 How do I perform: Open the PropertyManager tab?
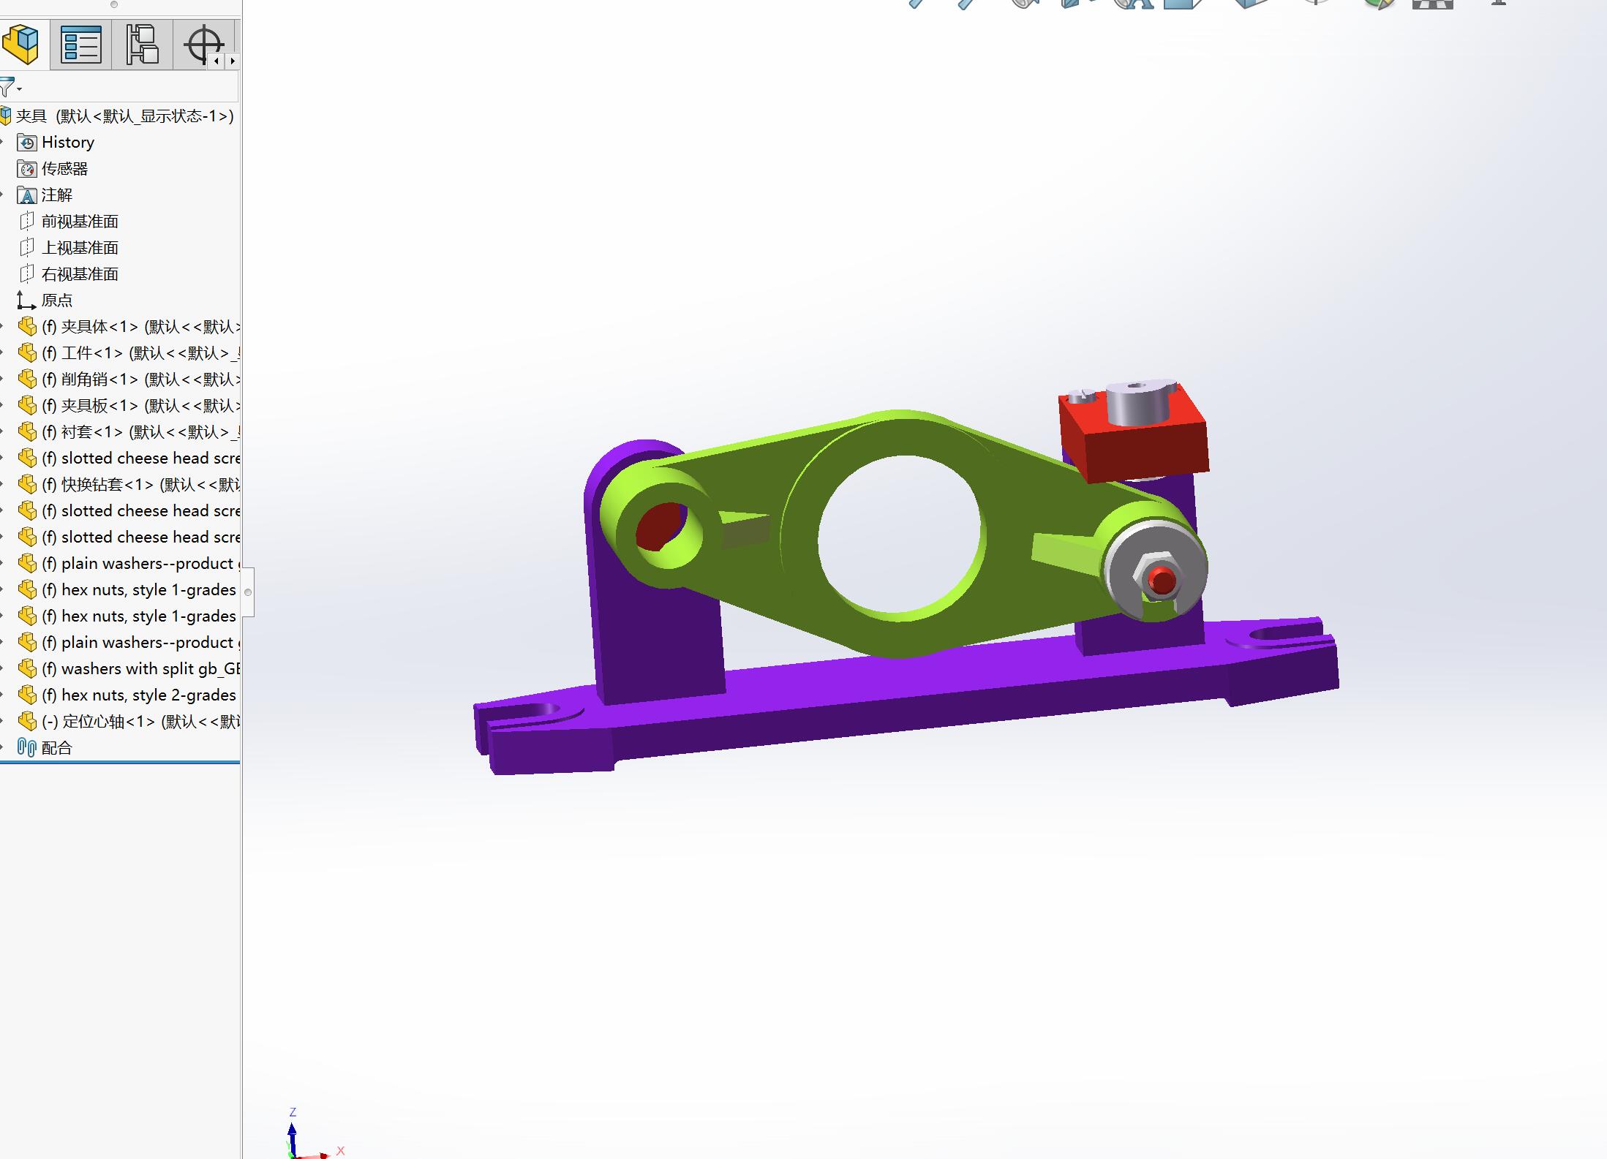coord(80,45)
